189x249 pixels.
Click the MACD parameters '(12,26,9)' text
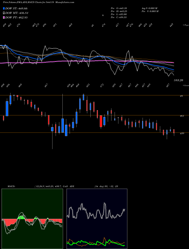[40, 186]
